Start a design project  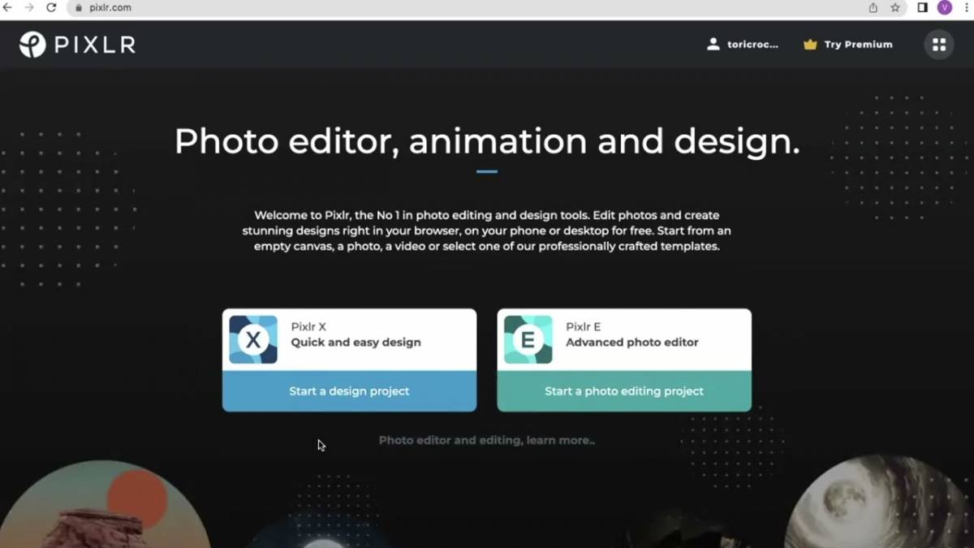[350, 391]
